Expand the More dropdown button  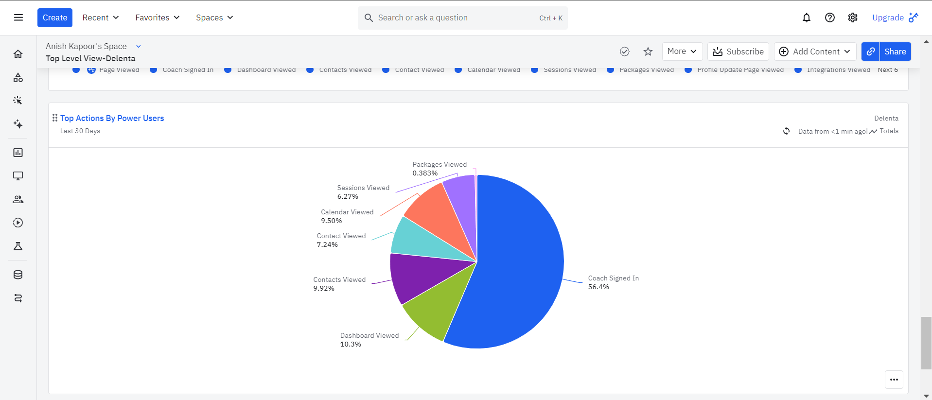point(682,52)
